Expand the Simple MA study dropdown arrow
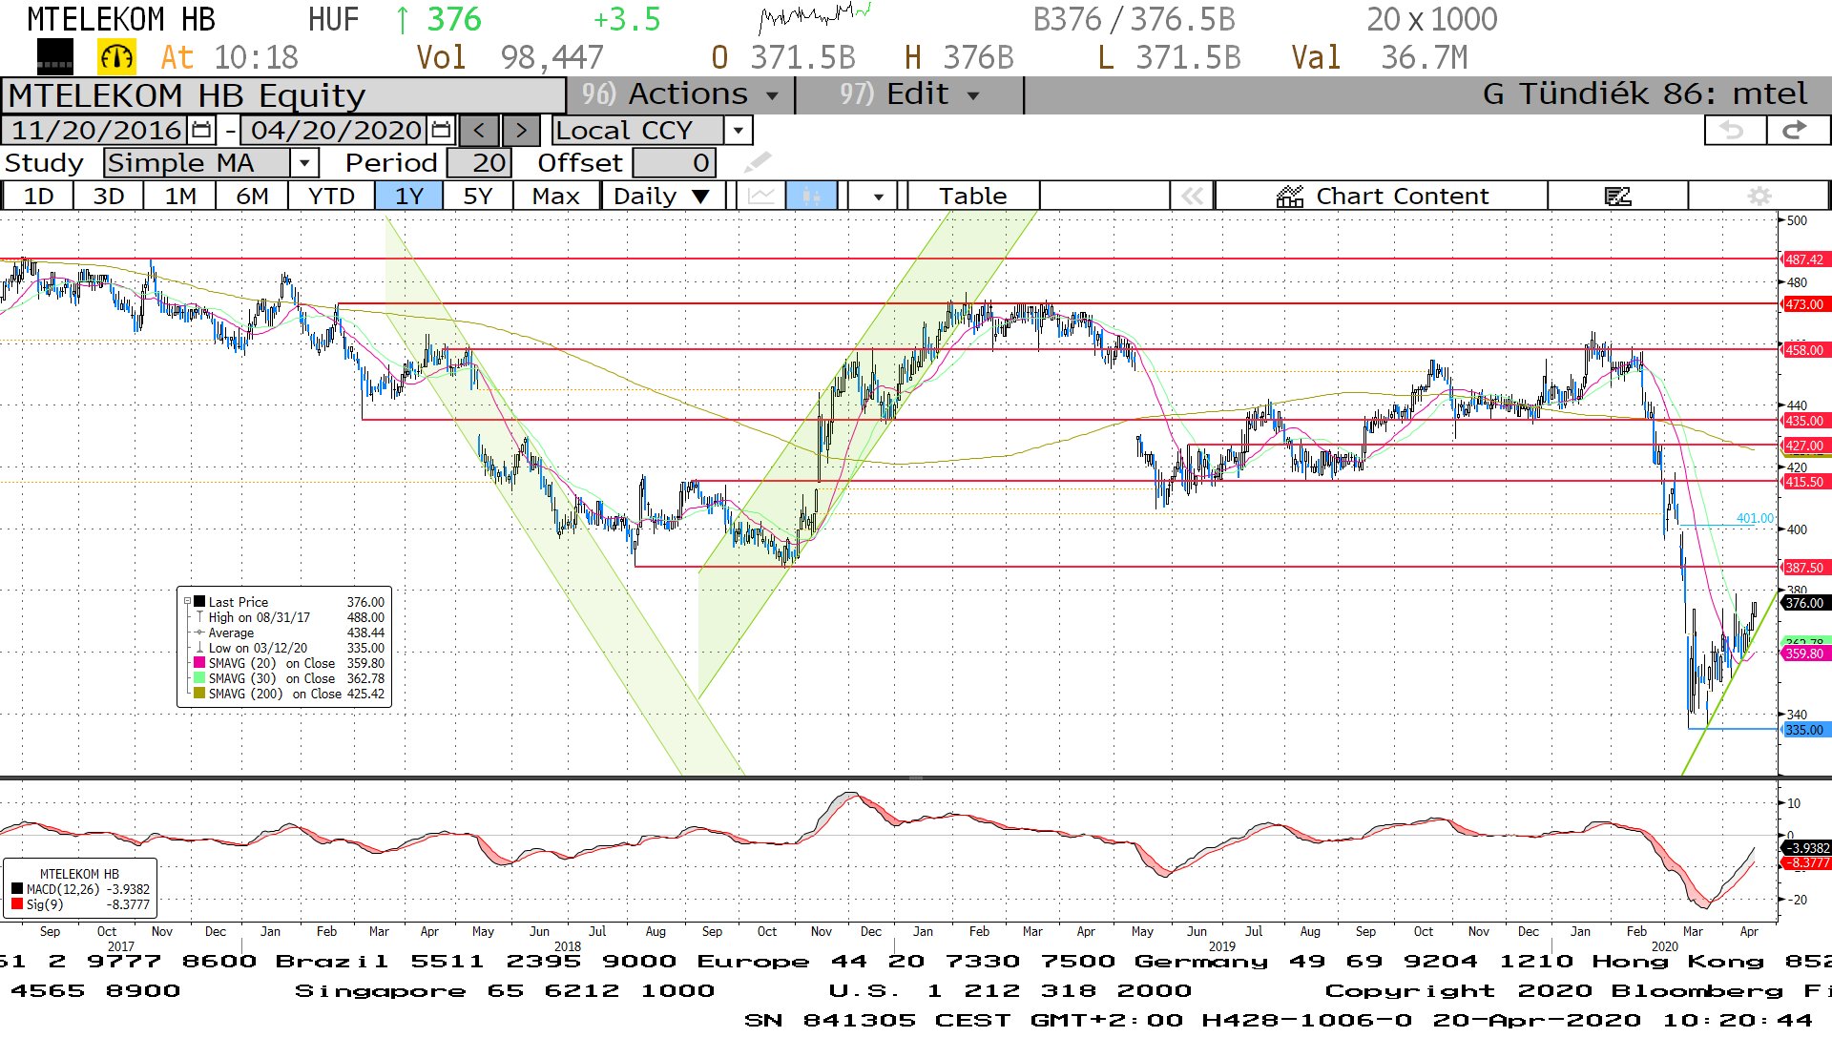The width and height of the screenshot is (1832, 1058). pyautogui.click(x=303, y=162)
